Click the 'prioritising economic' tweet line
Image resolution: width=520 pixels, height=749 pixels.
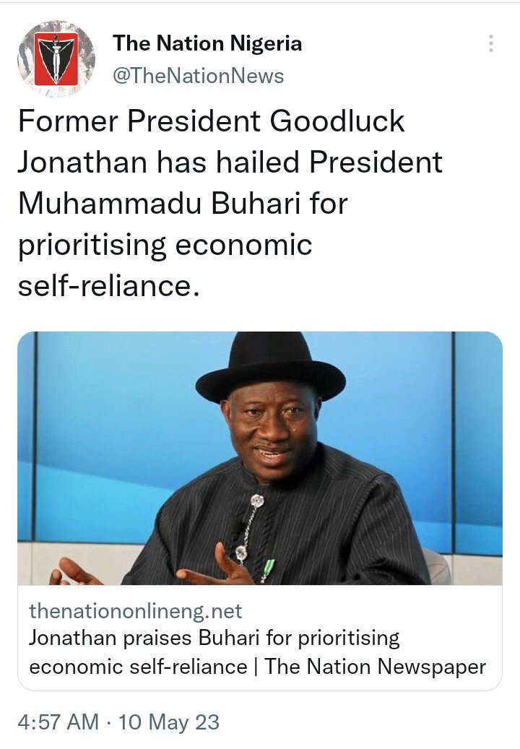point(165,246)
